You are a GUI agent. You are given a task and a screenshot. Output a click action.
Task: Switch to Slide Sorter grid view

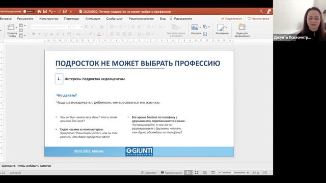click(197, 173)
